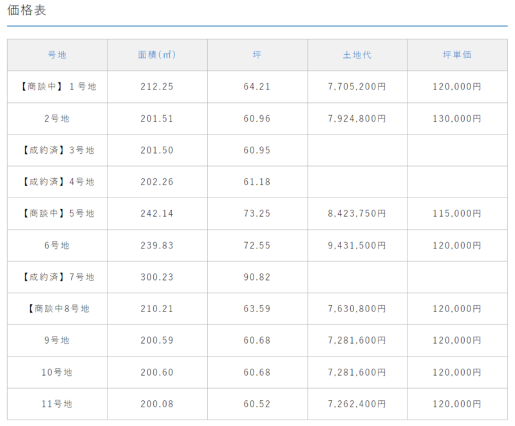Click the 面積(㎡) column header
Image resolution: width=515 pixels, height=426 pixels.
[x=157, y=55]
